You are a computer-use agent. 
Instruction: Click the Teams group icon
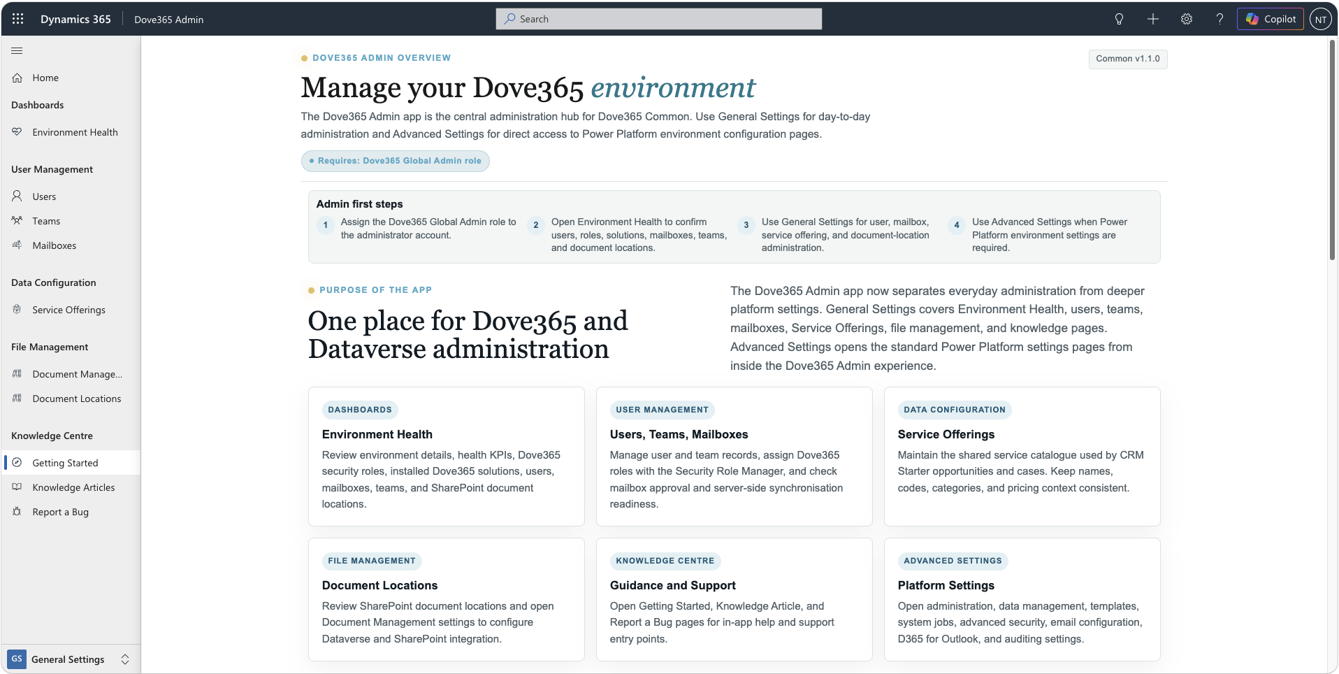click(x=17, y=221)
